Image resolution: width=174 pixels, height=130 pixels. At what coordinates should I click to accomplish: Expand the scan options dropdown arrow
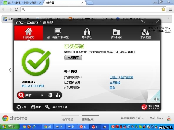(42, 95)
